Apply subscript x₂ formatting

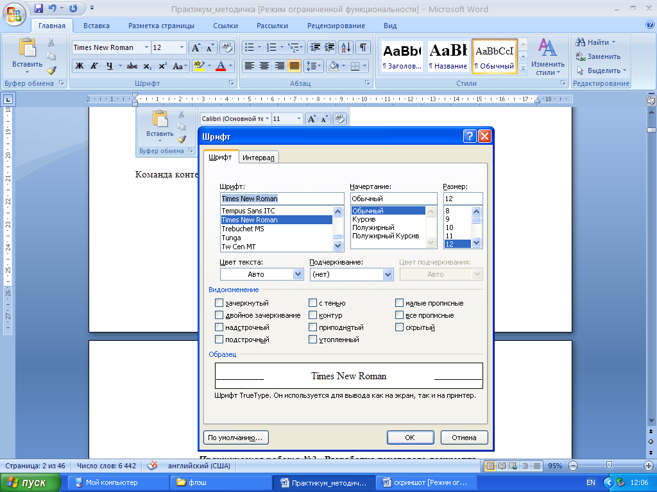pyautogui.click(x=148, y=66)
